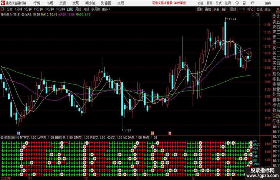Click the +自选 add to watchlist button
Viewport: 280px width, 180px height.
pos(259,9)
